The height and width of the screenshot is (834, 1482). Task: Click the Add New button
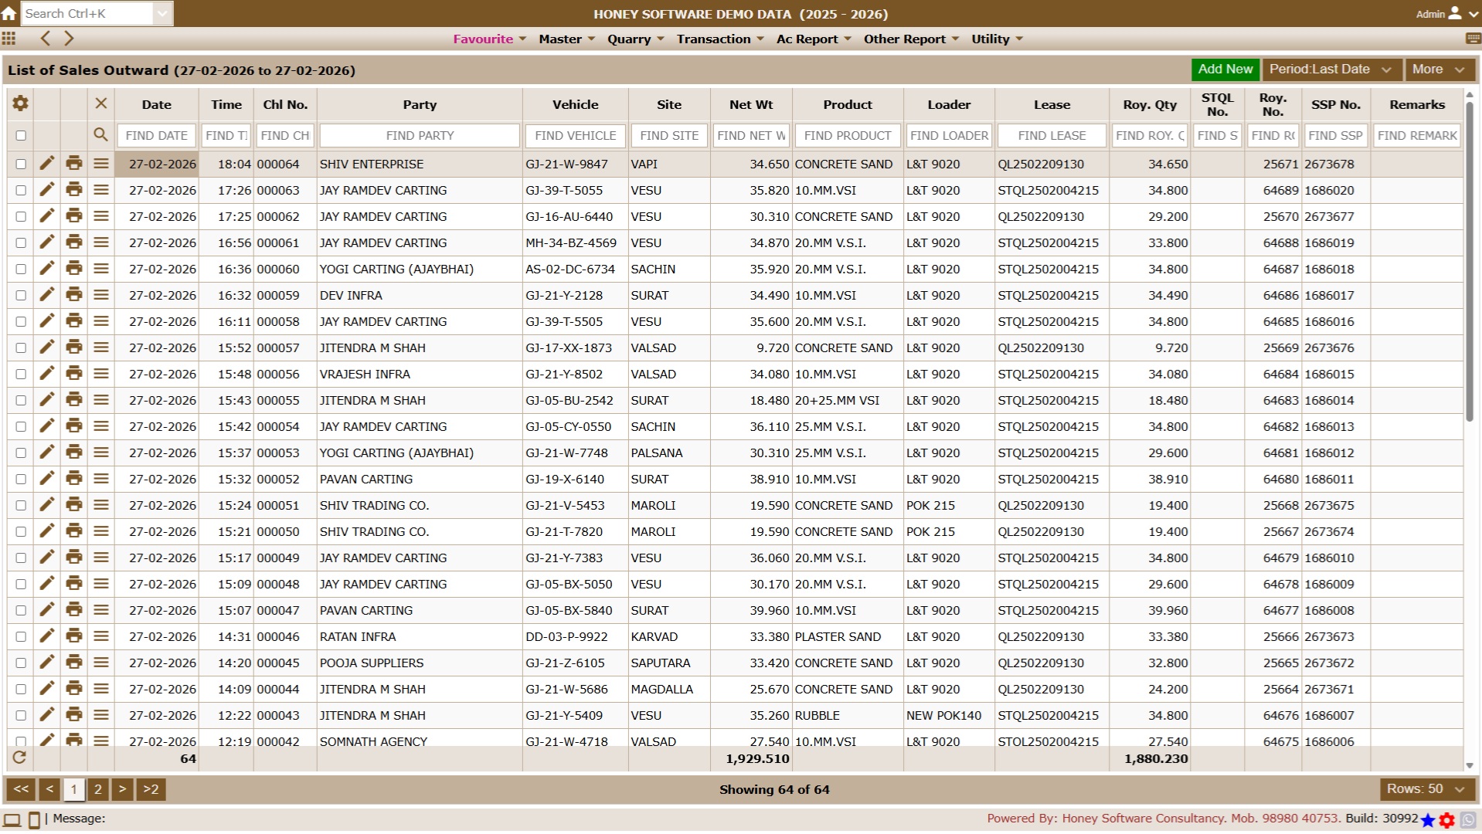(1225, 69)
